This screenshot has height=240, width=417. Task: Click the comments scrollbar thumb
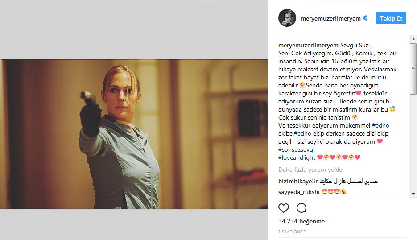(413, 69)
